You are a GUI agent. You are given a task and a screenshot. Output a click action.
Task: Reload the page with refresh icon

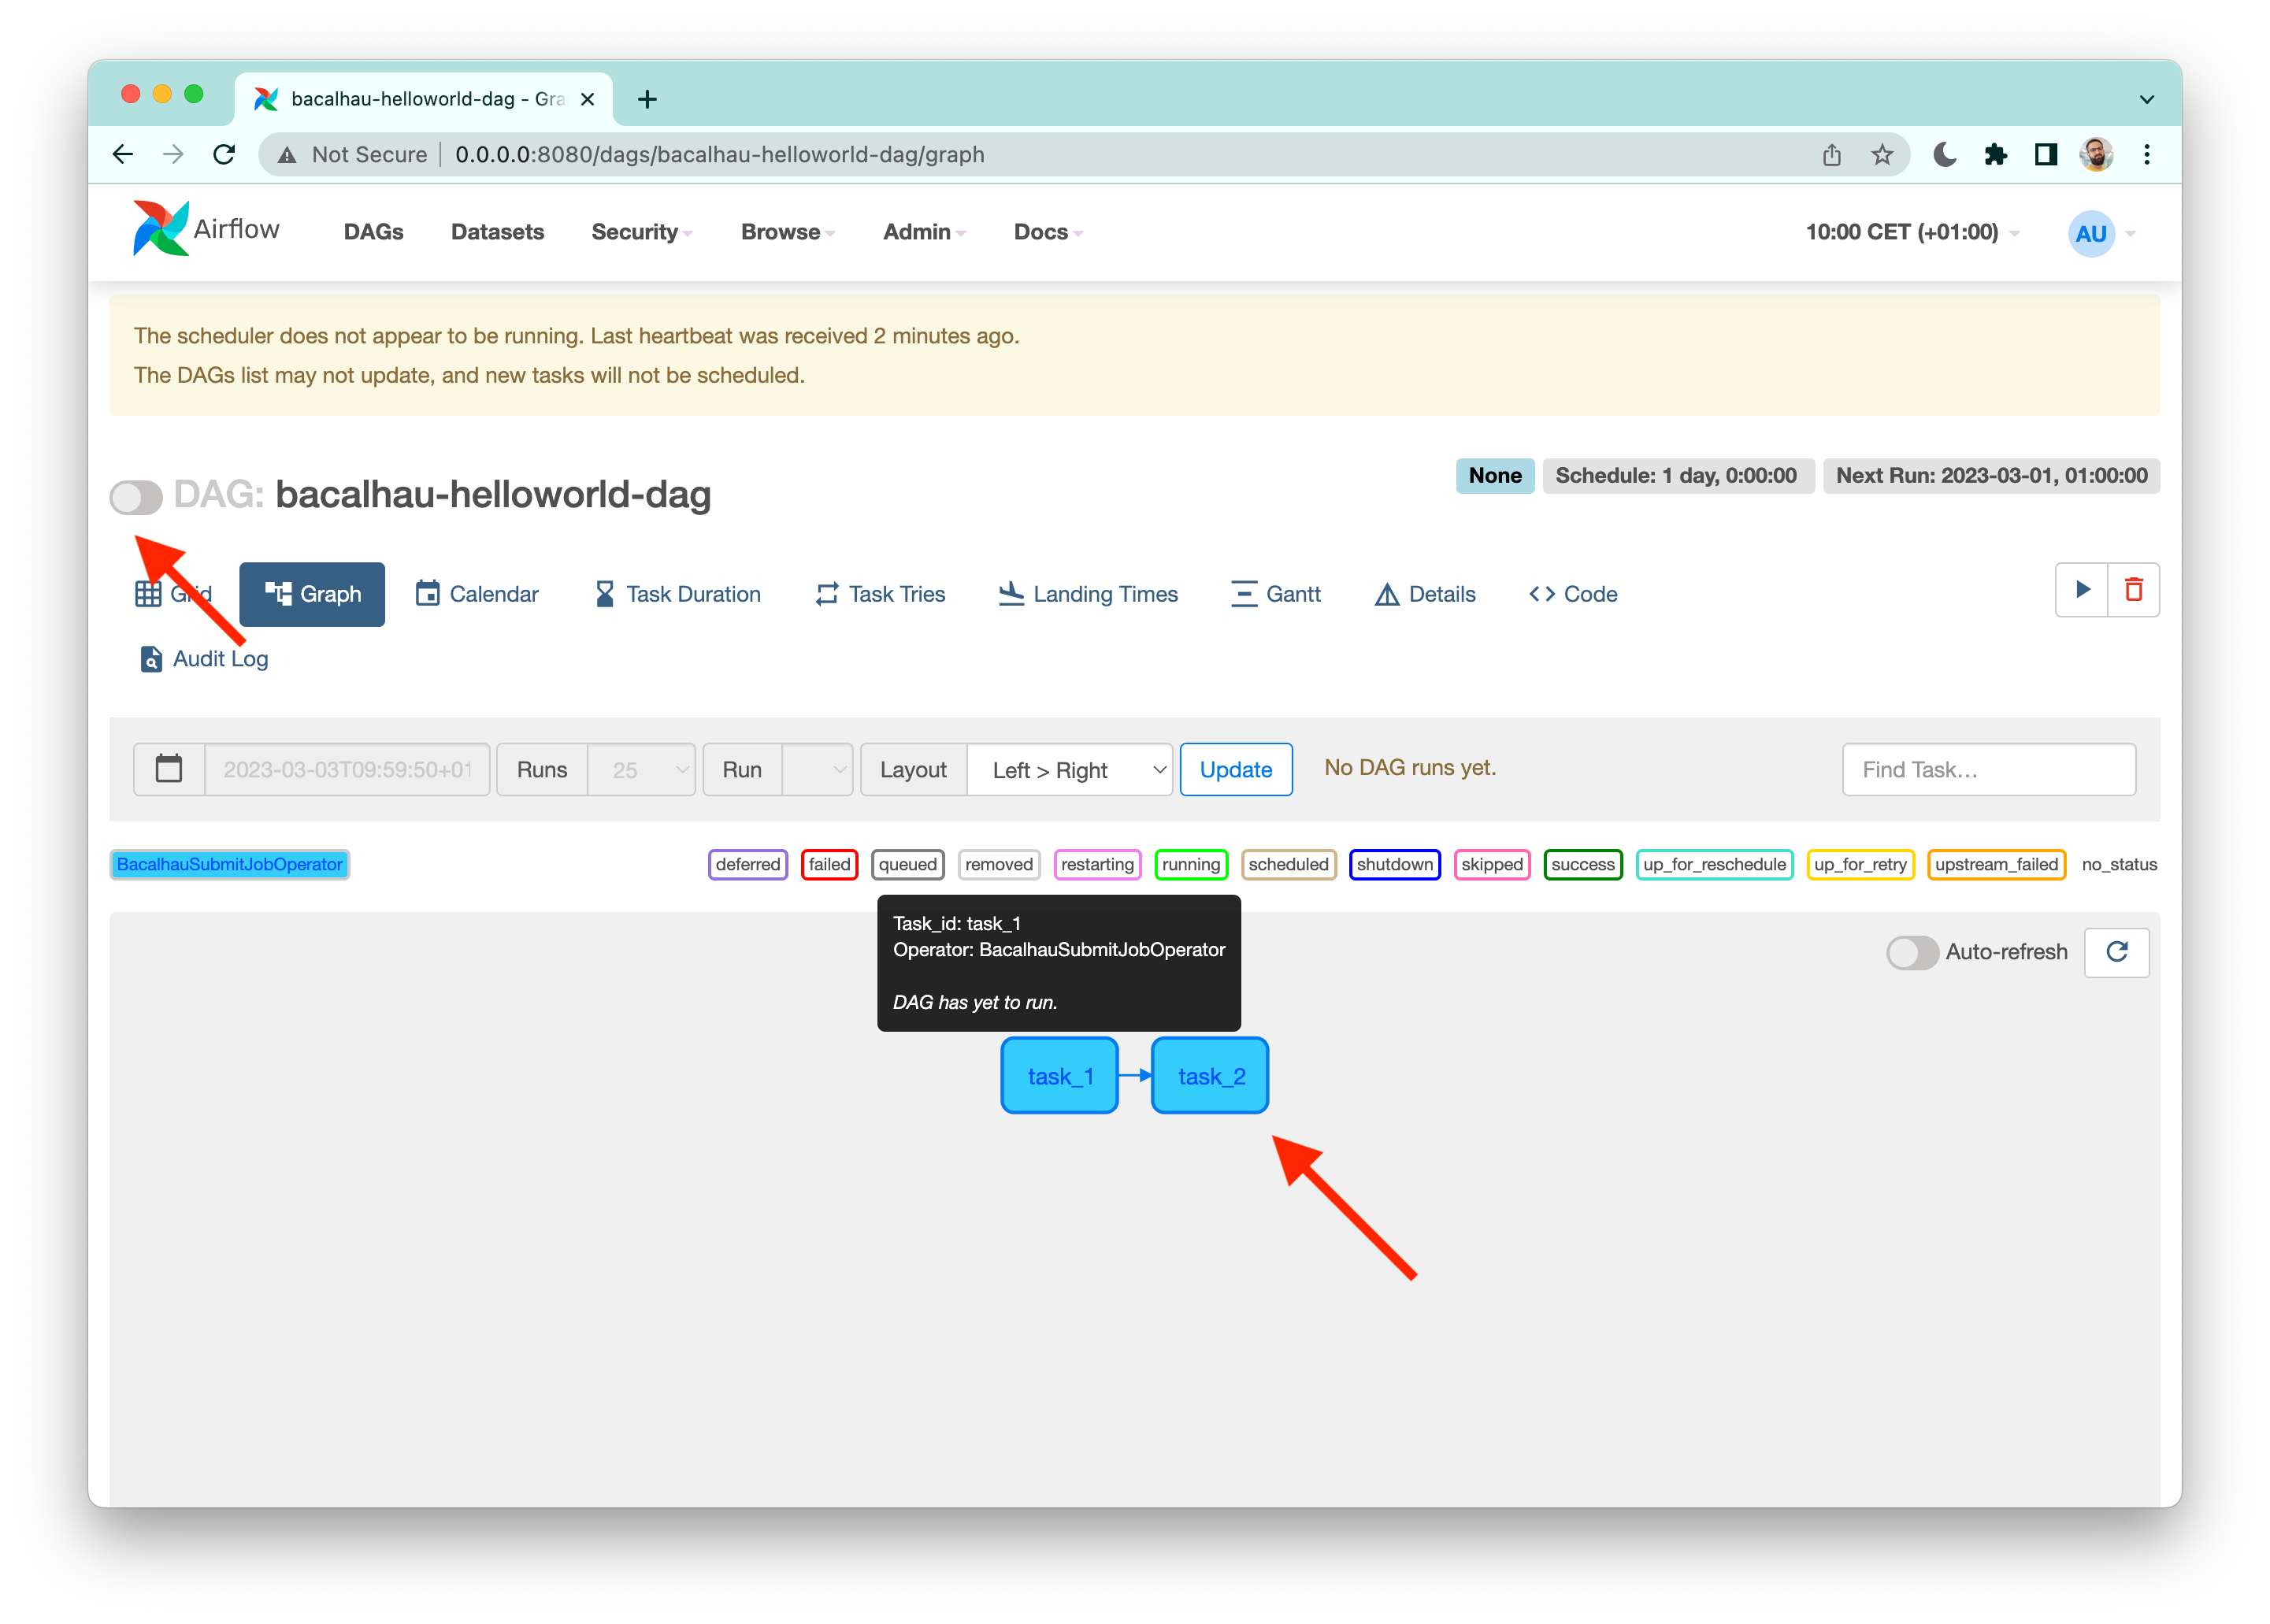224,154
